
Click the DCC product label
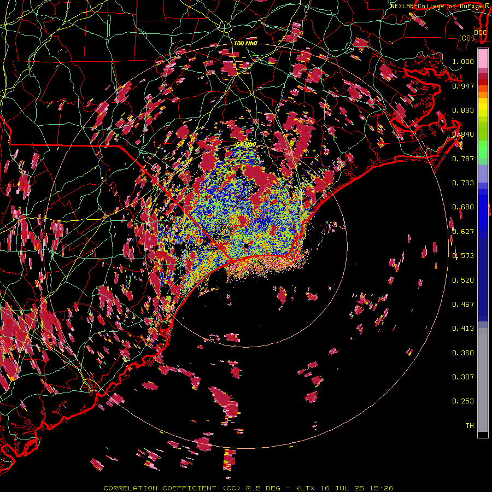pos(480,32)
